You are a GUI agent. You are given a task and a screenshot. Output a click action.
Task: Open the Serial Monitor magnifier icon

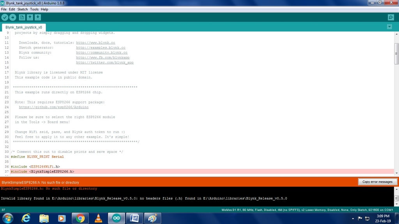(391, 17)
